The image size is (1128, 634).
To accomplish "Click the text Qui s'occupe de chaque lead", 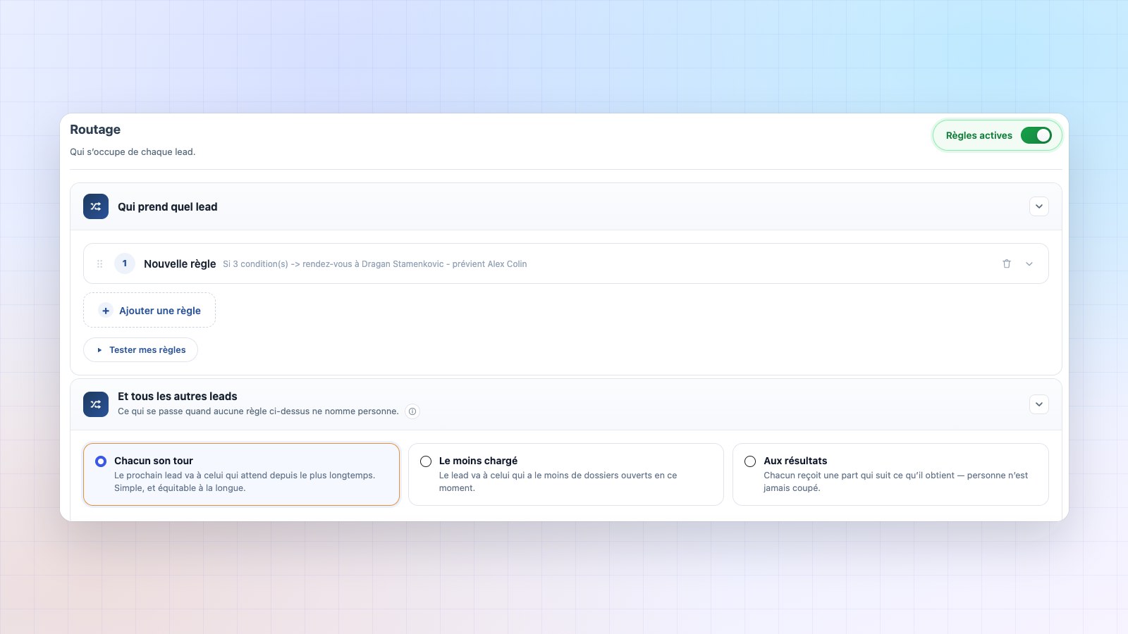I will point(133,151).
